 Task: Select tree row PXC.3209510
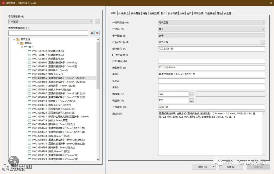point(55,155)
